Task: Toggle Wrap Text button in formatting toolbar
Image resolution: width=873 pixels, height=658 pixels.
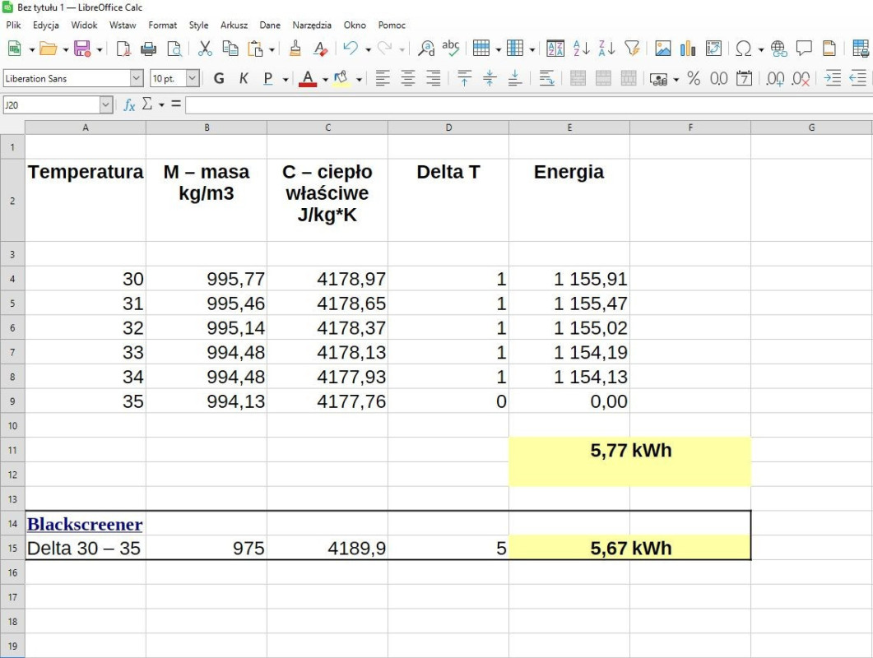Action: 547,79
